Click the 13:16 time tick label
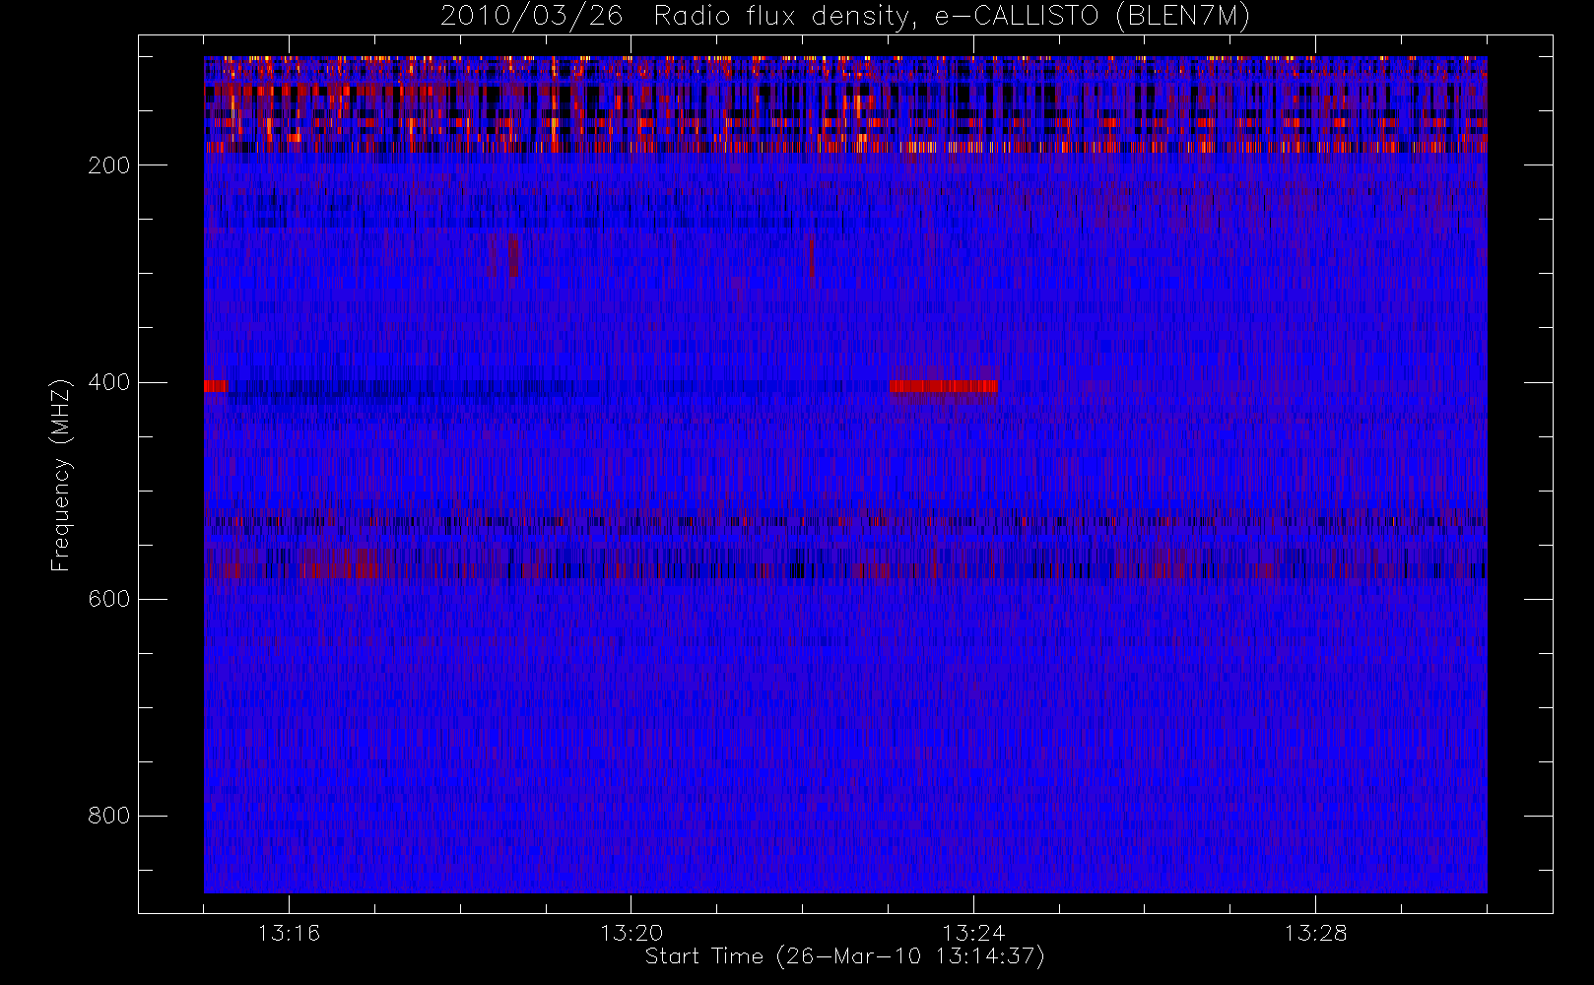Image resolution: width=1594 pixels, height=985 pixels. click(x=289, y=933)
